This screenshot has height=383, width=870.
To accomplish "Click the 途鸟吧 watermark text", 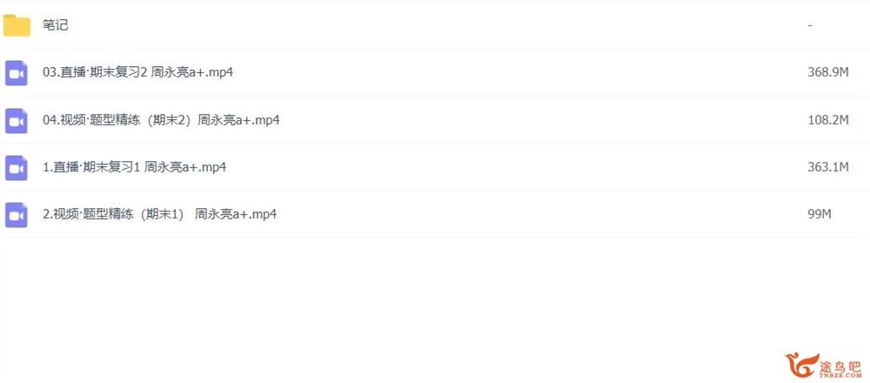I will (x=840, y=366).
